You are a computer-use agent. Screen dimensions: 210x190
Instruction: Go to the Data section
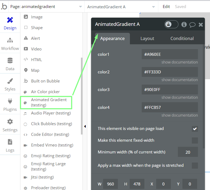10,64
